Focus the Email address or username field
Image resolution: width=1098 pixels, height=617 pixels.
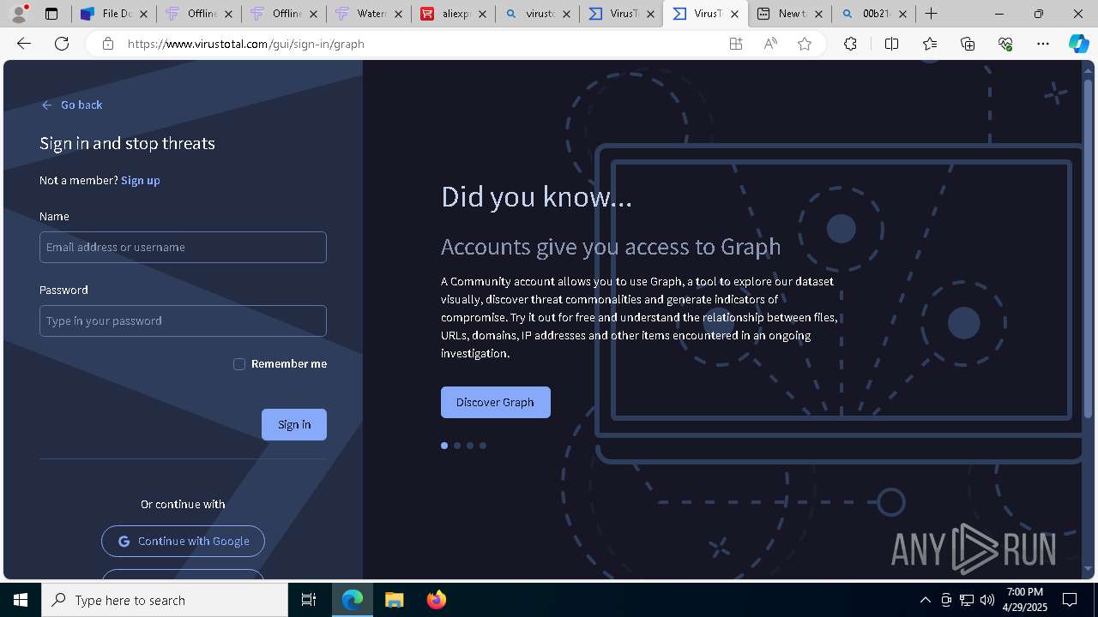click(183, 247)
